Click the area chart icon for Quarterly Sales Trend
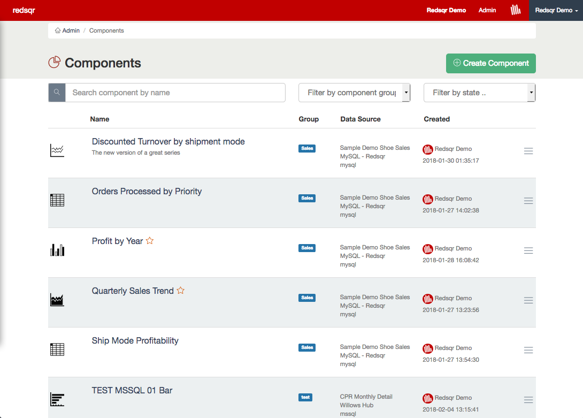This screenshot has width=583, height=418. coord(57,300)
